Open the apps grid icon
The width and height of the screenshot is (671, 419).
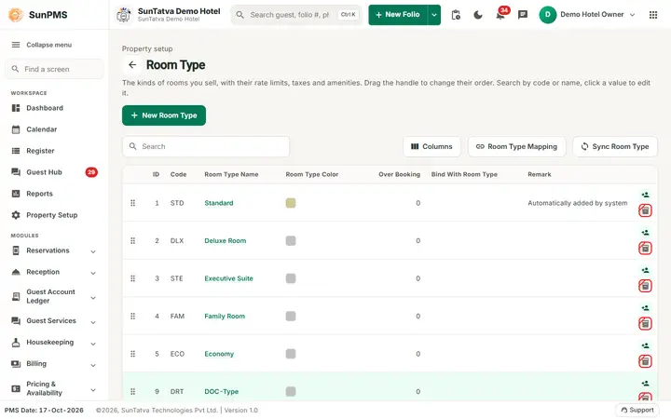[x=653, y=15]
